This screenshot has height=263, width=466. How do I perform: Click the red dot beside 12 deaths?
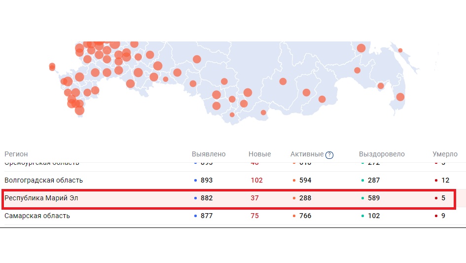coord(436,181)
